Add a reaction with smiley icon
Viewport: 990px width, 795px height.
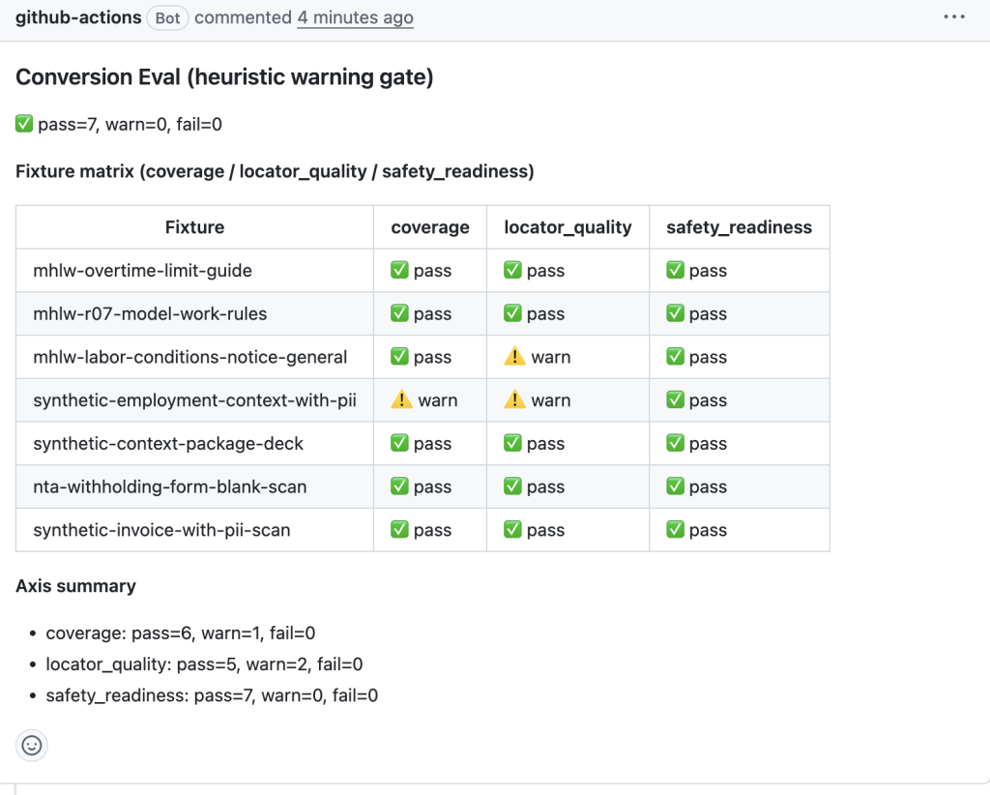click(x=32, y=746)
